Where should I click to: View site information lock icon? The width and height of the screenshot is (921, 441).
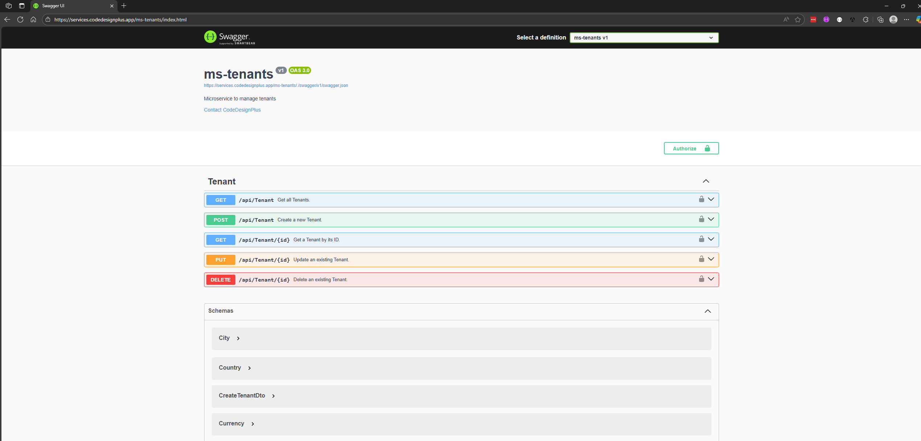coord(48,20)
